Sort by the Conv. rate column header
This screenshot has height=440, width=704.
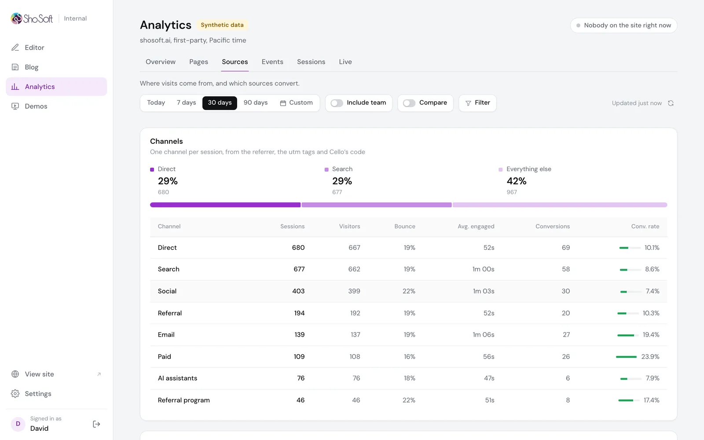645,226
